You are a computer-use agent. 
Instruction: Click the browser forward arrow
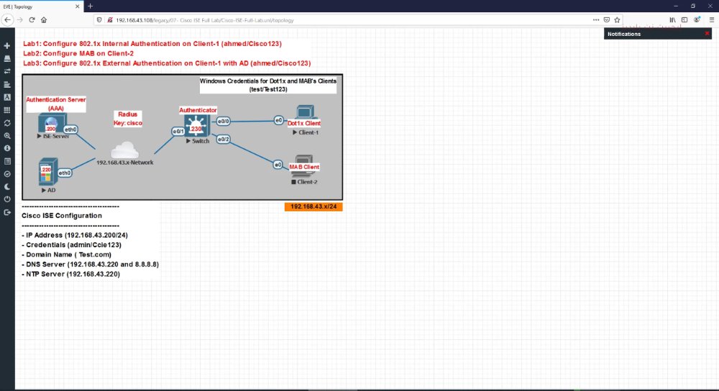(19, 19)
